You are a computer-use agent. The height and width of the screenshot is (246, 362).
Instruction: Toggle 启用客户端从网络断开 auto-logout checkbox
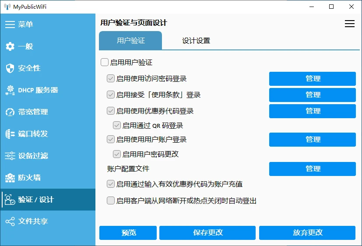(111, 201)
